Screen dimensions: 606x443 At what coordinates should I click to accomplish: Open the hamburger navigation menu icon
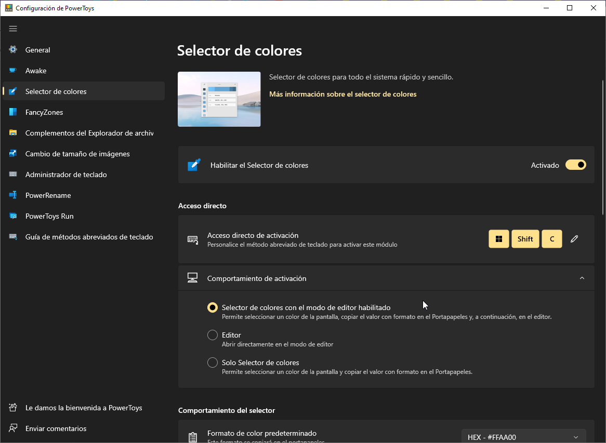point(13,29)
